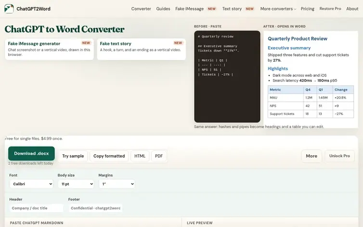Screen dimensions: 363x227
Task: Open Fake iMessage in top navigation
Action: point(189,9)
